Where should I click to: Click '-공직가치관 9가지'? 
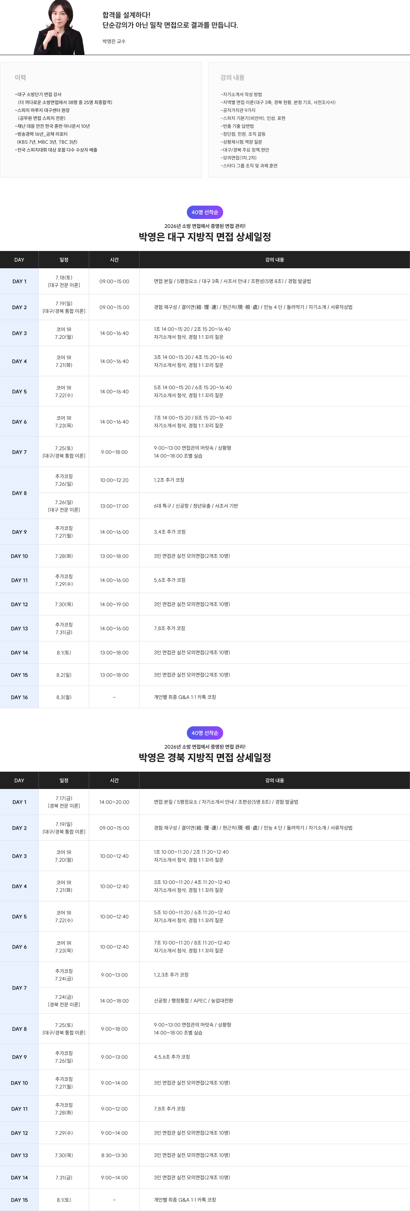(x=238, y=111)
